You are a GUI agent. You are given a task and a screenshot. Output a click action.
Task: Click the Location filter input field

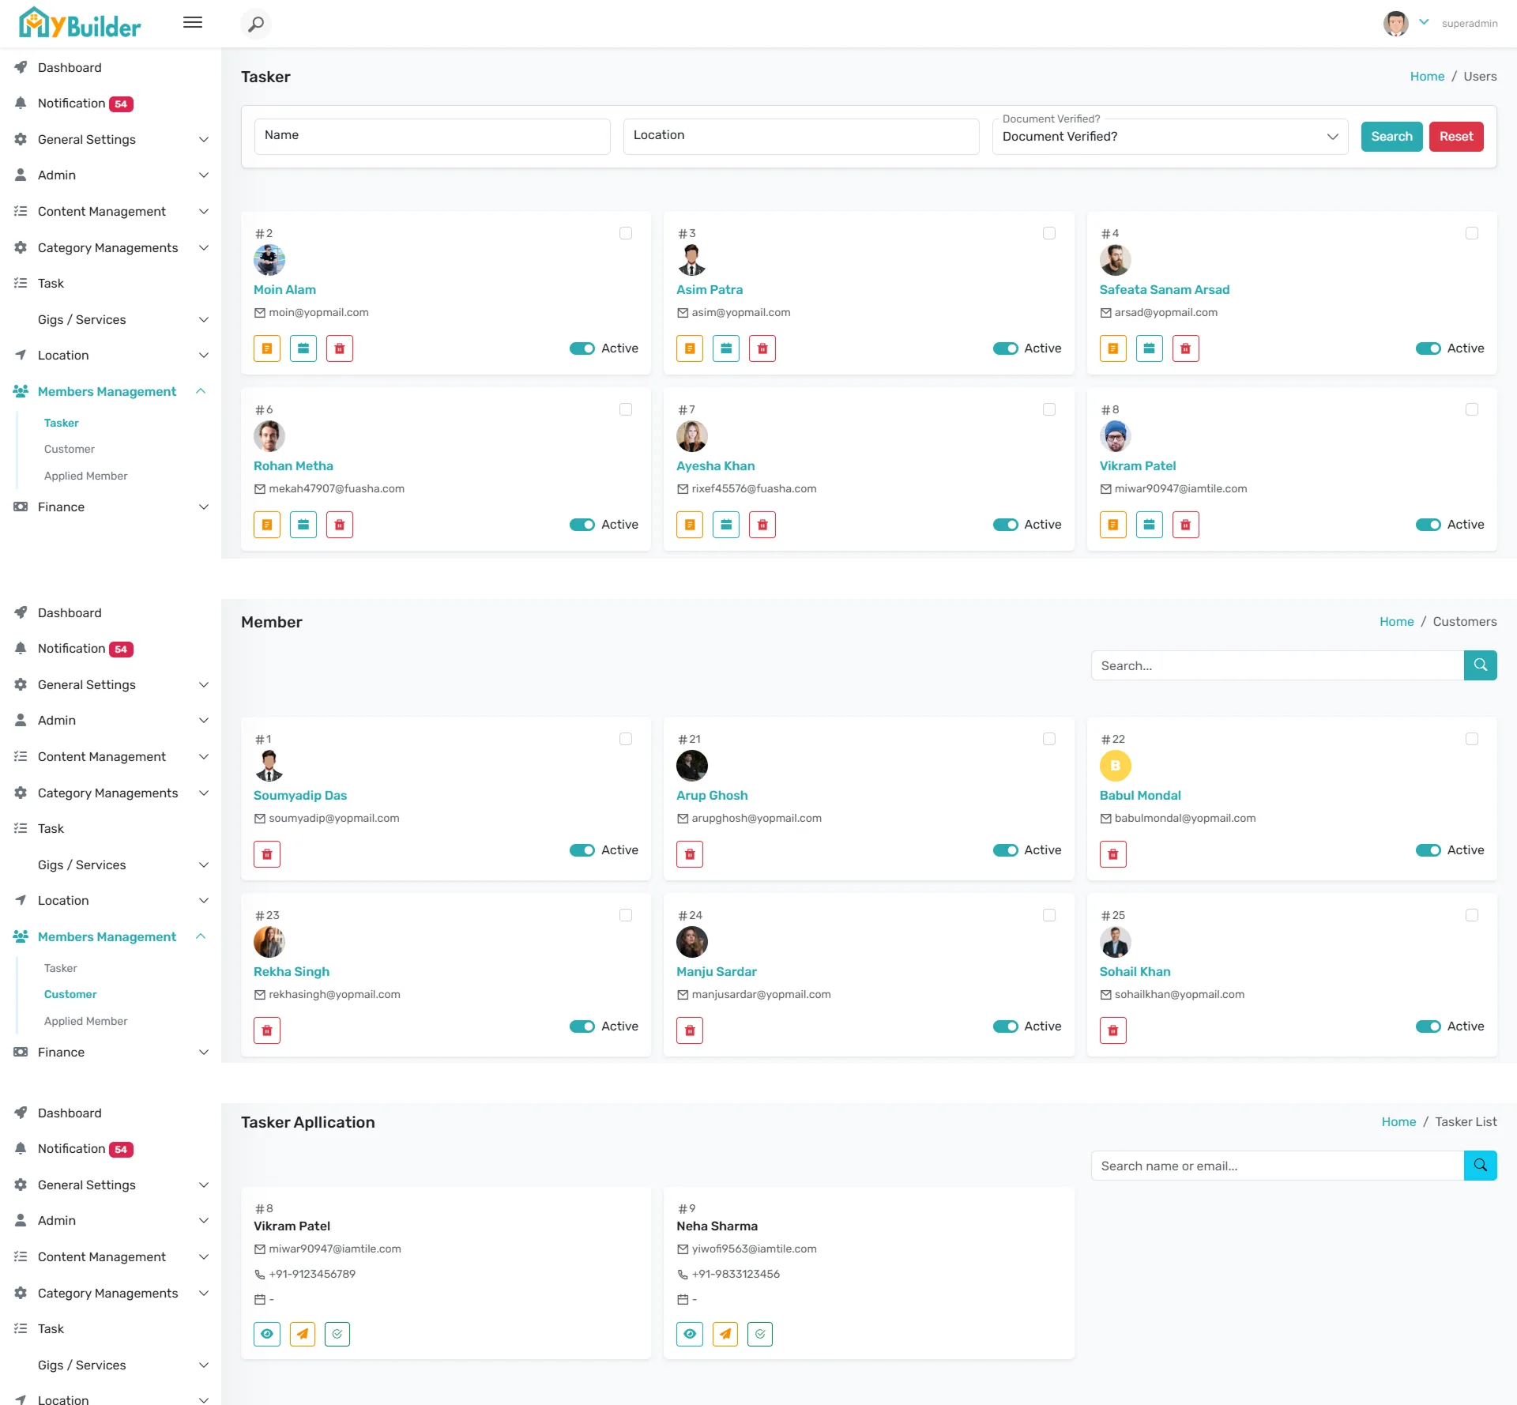coord(800,136)
